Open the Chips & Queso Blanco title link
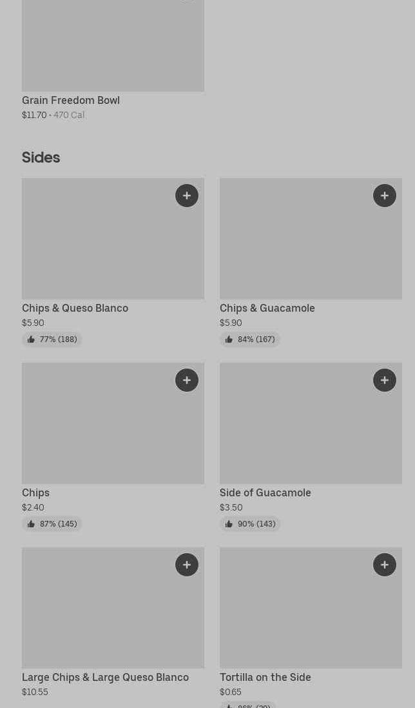Image resolution: width=415 pixels, height=708 pixels. coord(75,308)
